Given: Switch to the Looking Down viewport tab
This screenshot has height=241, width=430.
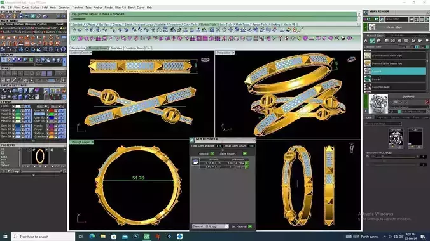Looking at the screenshot, I should coord(135,48).
